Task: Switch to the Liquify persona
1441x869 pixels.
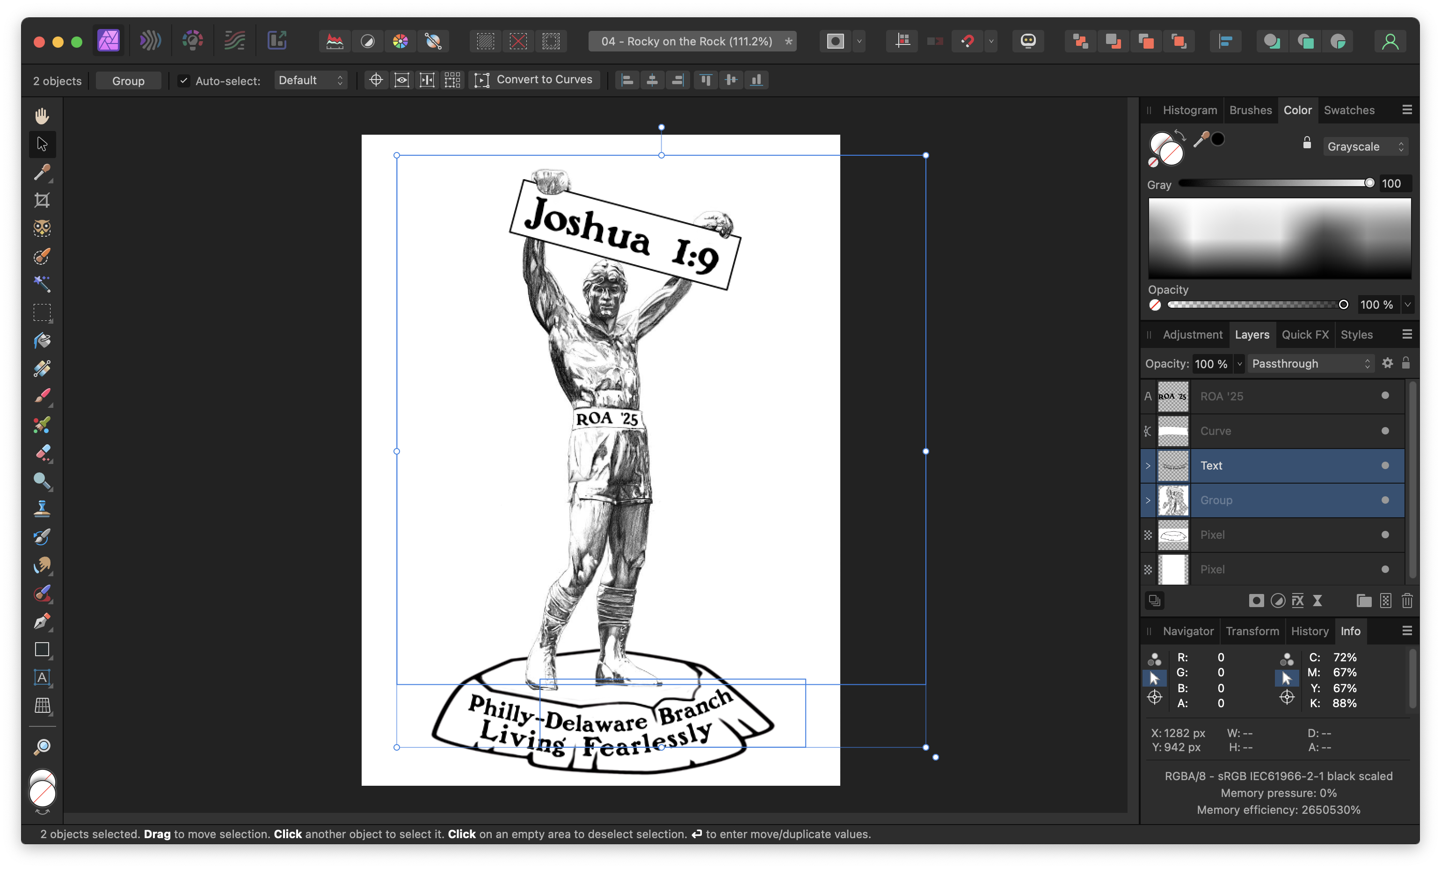Action: [150, 41]
